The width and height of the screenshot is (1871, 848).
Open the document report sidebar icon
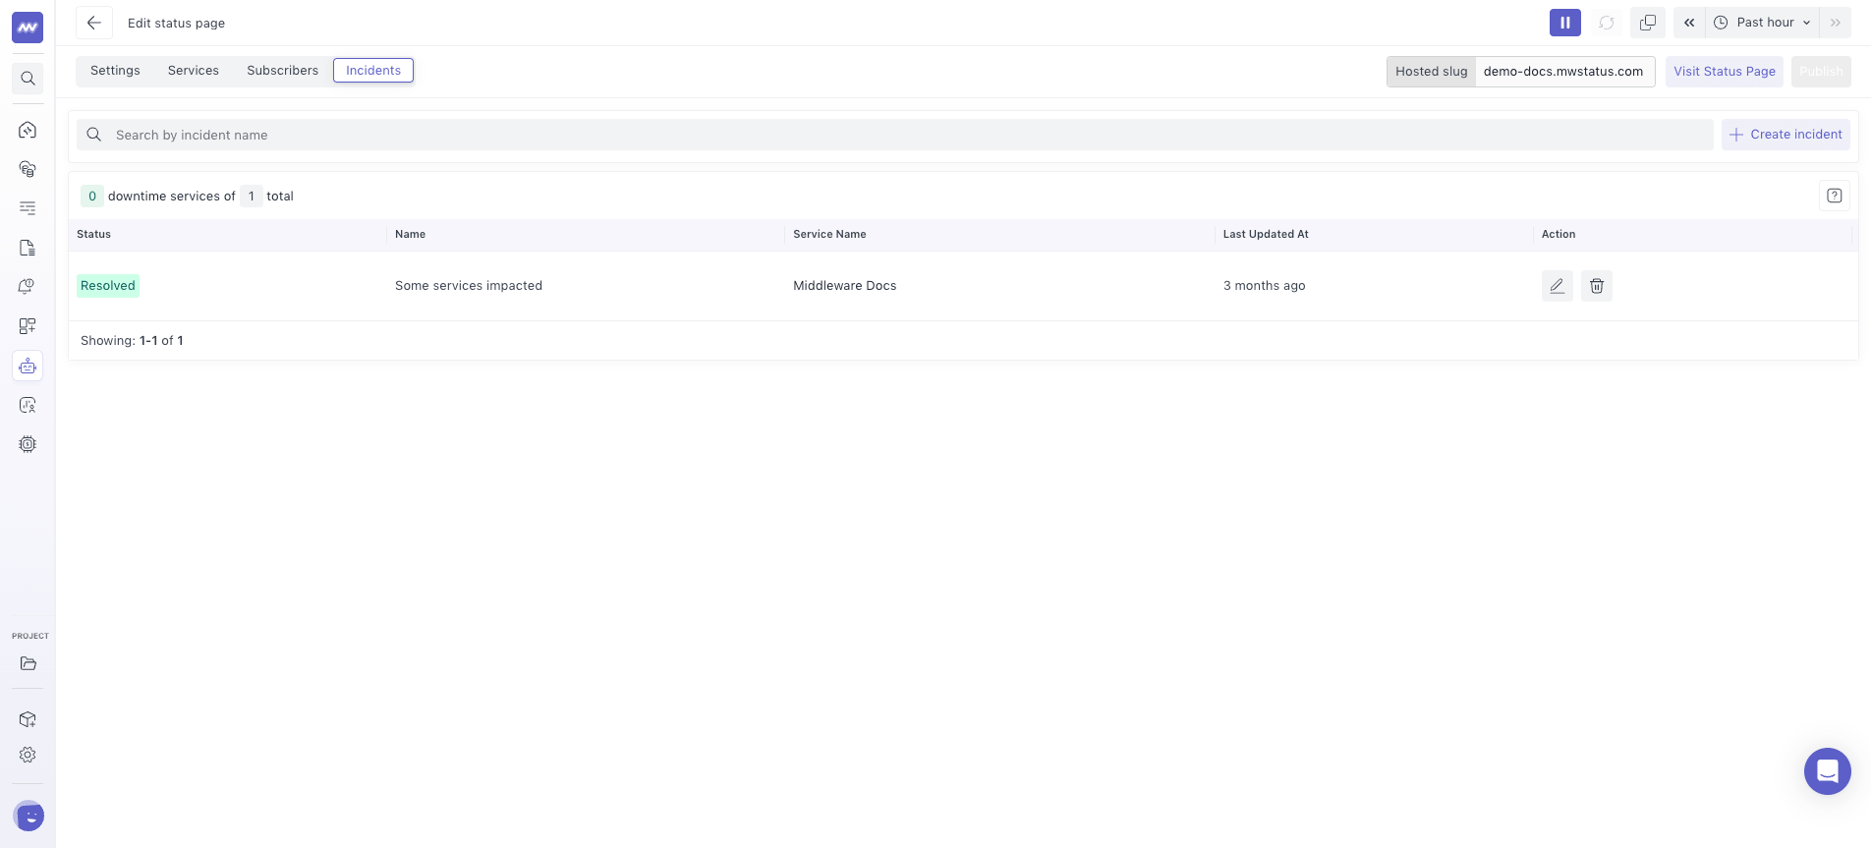[x=28, y=248]
